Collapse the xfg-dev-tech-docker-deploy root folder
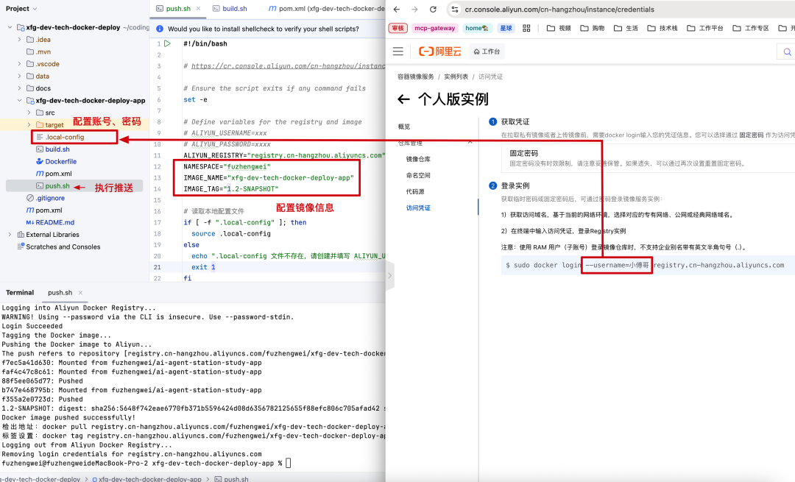This screenshot has width=795, height=482. [10, 27]
